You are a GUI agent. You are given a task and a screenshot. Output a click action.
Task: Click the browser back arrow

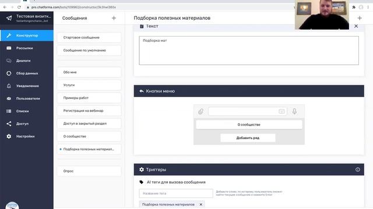[5, 7]
